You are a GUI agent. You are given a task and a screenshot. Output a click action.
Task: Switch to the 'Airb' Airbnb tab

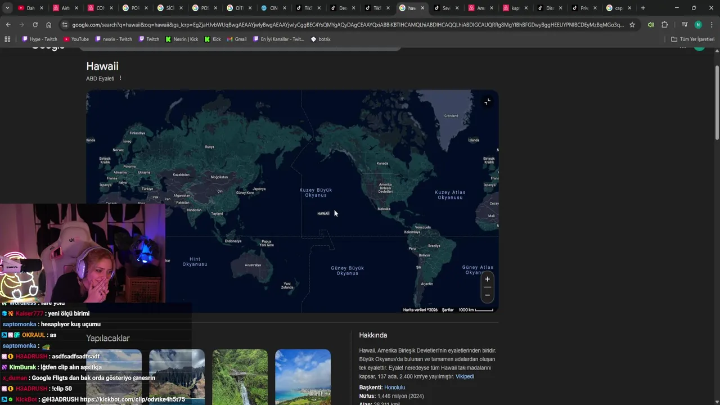[x=62, y=8]
